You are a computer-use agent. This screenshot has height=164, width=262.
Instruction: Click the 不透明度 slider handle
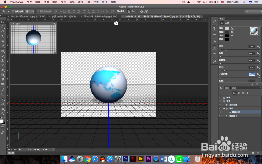[259, 78]
